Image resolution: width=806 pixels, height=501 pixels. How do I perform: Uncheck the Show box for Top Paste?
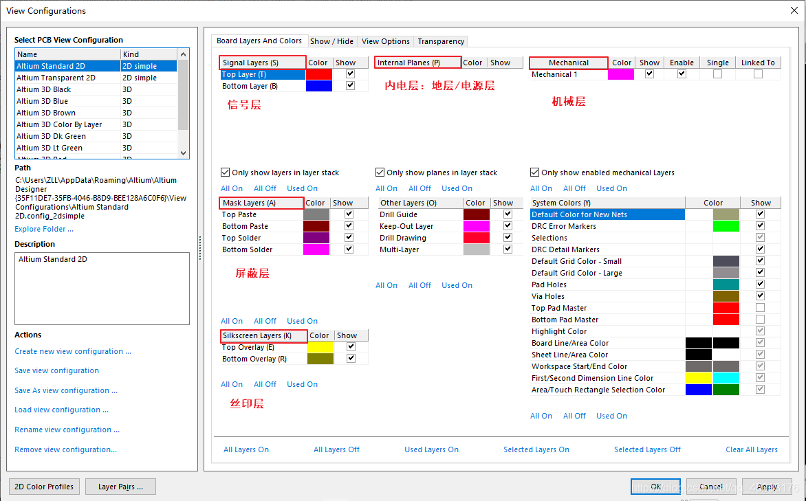click(349, 214)
